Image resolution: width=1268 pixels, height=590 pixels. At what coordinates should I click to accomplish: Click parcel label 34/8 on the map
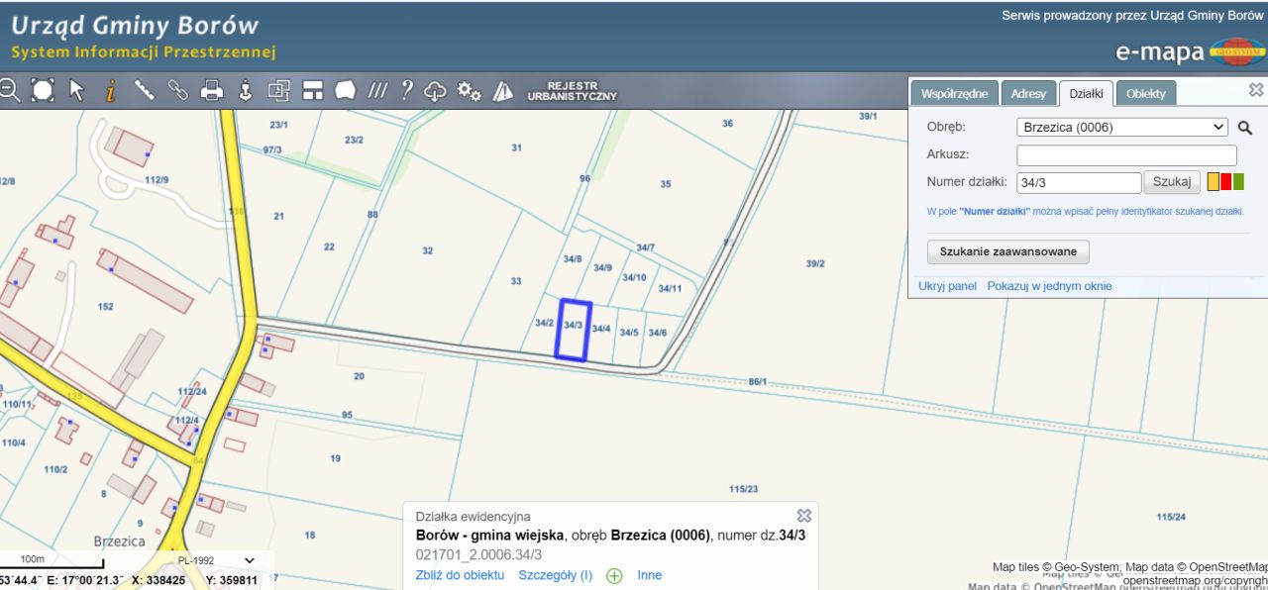(572, 259)
